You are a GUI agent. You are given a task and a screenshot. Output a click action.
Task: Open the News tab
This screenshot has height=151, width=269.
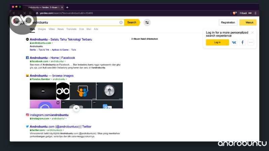click(61, 29)
